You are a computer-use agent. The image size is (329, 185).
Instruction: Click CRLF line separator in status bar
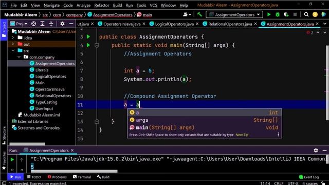click(279, 183)
